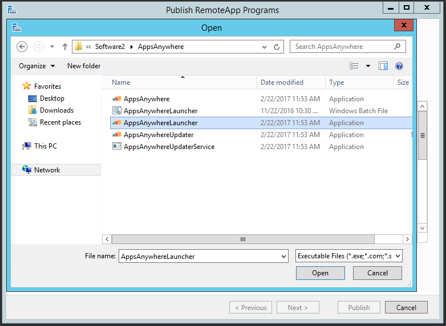Refresh the AppsAnywhere folder view
The image size is (446, 326).
(x=277, y=47)
